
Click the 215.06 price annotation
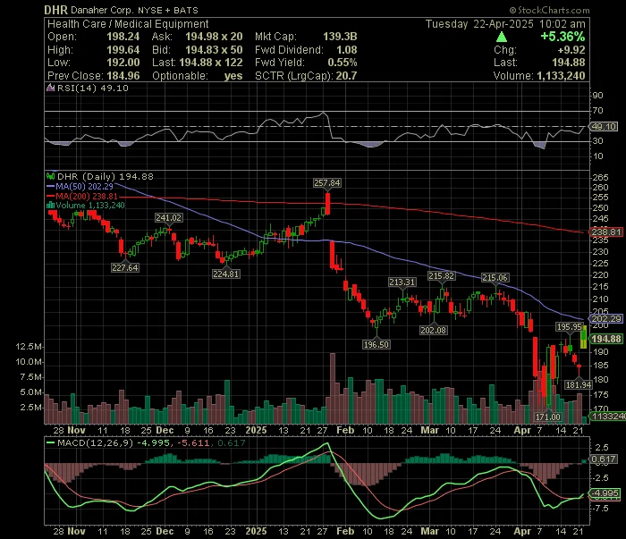point(495,278)
